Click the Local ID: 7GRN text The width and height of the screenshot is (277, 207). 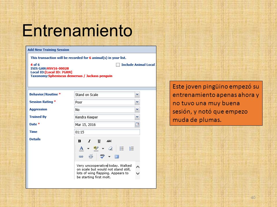(x=59, y=72)
